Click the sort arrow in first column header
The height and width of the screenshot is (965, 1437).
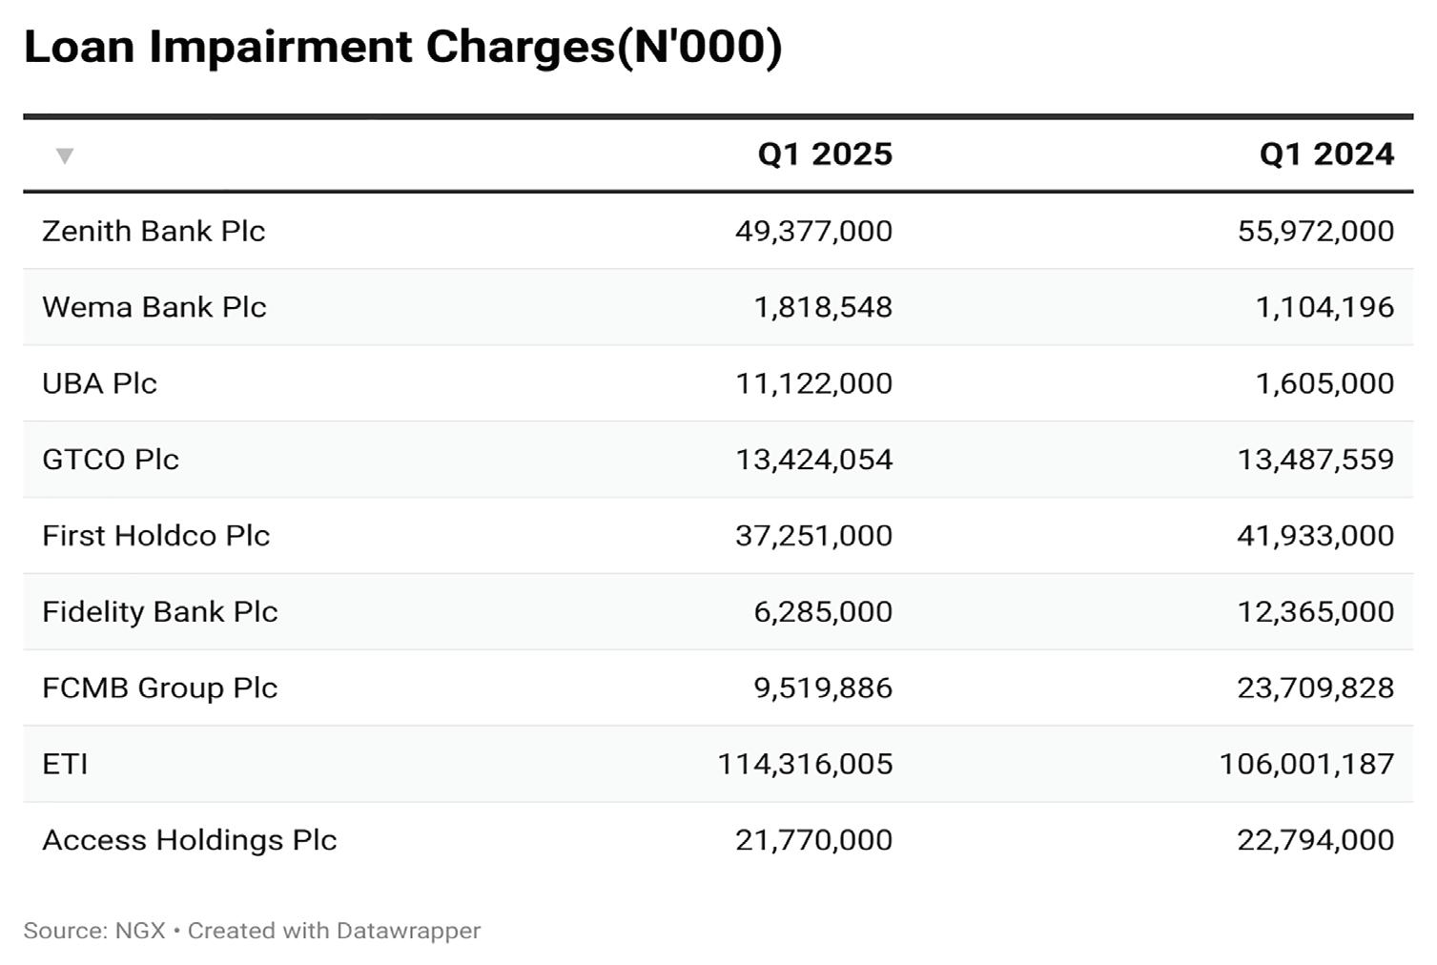pos(65,155)
